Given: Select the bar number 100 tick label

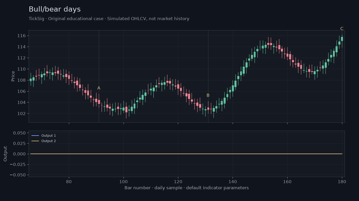Looking at the screenshot, I should [124, 181].
